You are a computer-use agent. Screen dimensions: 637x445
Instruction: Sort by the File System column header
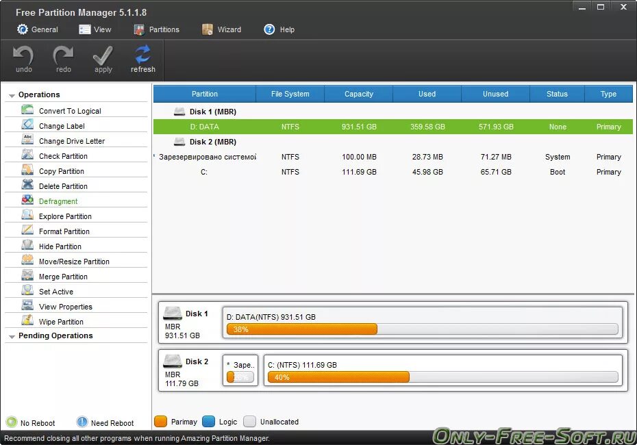pyautogui.click(x=290, y=94)
